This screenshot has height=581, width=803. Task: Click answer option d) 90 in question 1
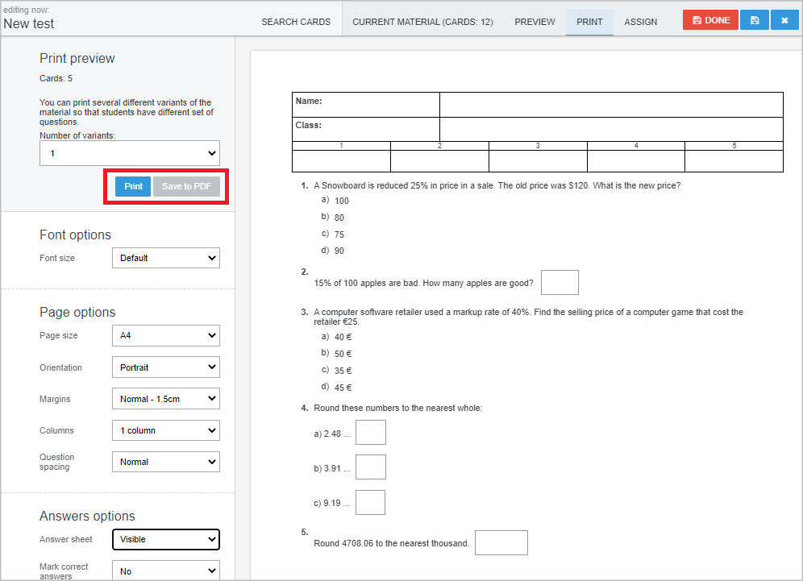(x=333, y=251)
